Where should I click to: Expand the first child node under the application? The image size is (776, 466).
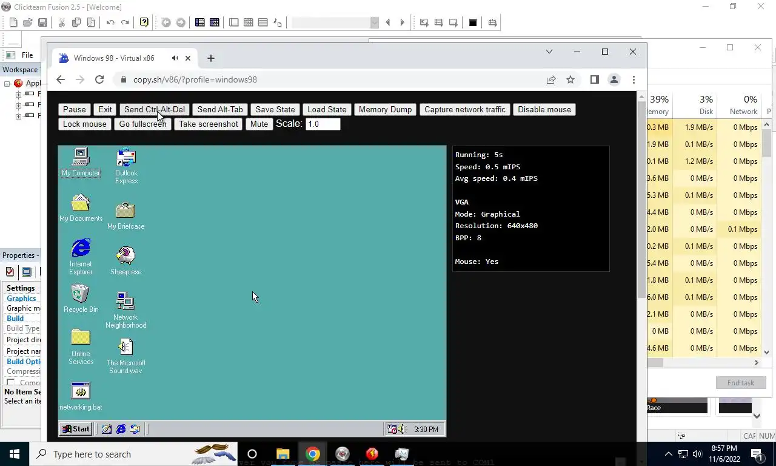coord(19,95)
